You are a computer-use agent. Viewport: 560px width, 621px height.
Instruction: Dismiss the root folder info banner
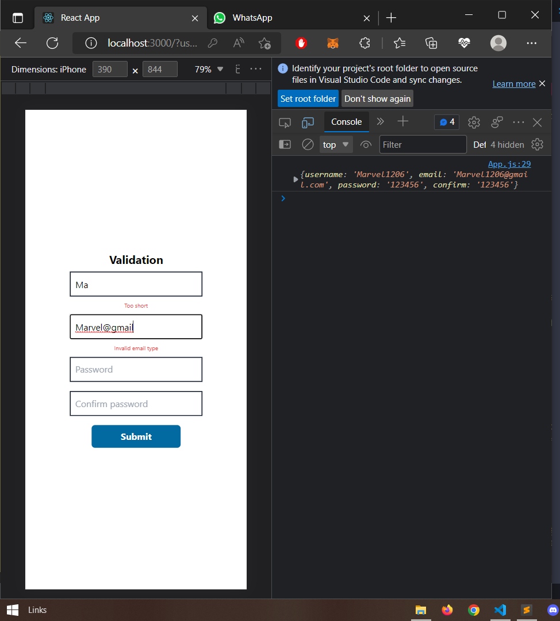pos(542,83)
